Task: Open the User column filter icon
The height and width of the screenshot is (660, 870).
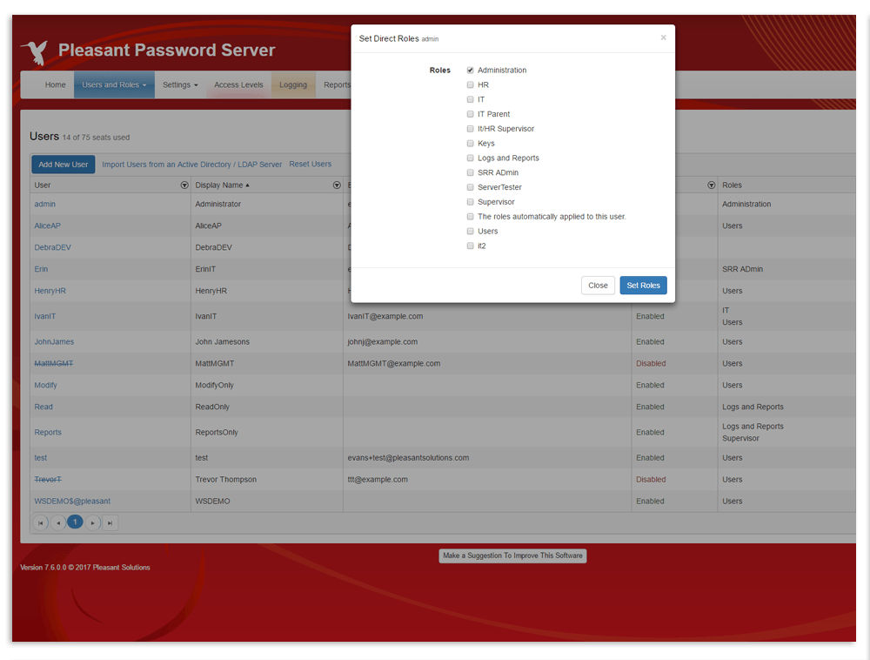Action: pos(184,185)
